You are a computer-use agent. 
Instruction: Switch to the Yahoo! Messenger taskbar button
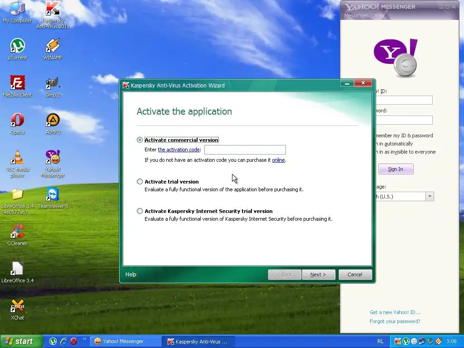126,342
